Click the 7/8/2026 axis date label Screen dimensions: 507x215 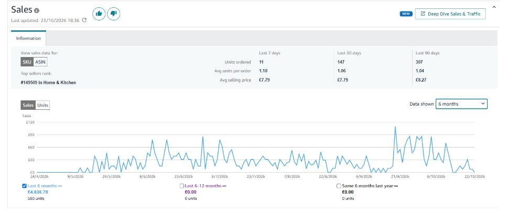point(292,177)
